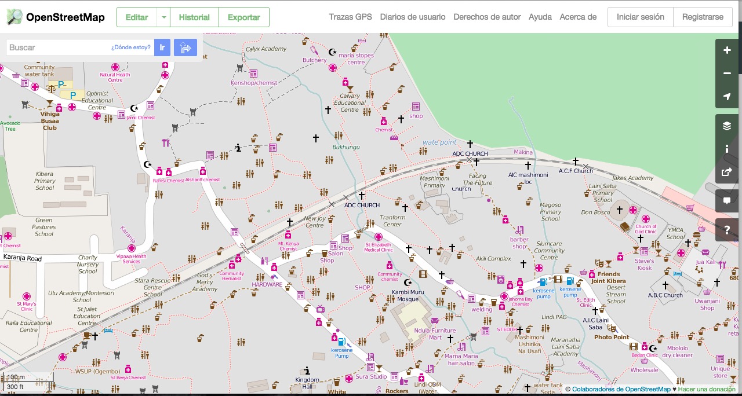Open the query features question icon
This screenshot has width=742, height=396.
727,230
